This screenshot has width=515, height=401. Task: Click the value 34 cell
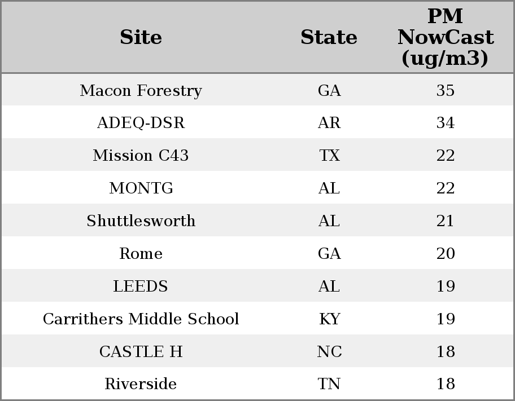[446, 123]
